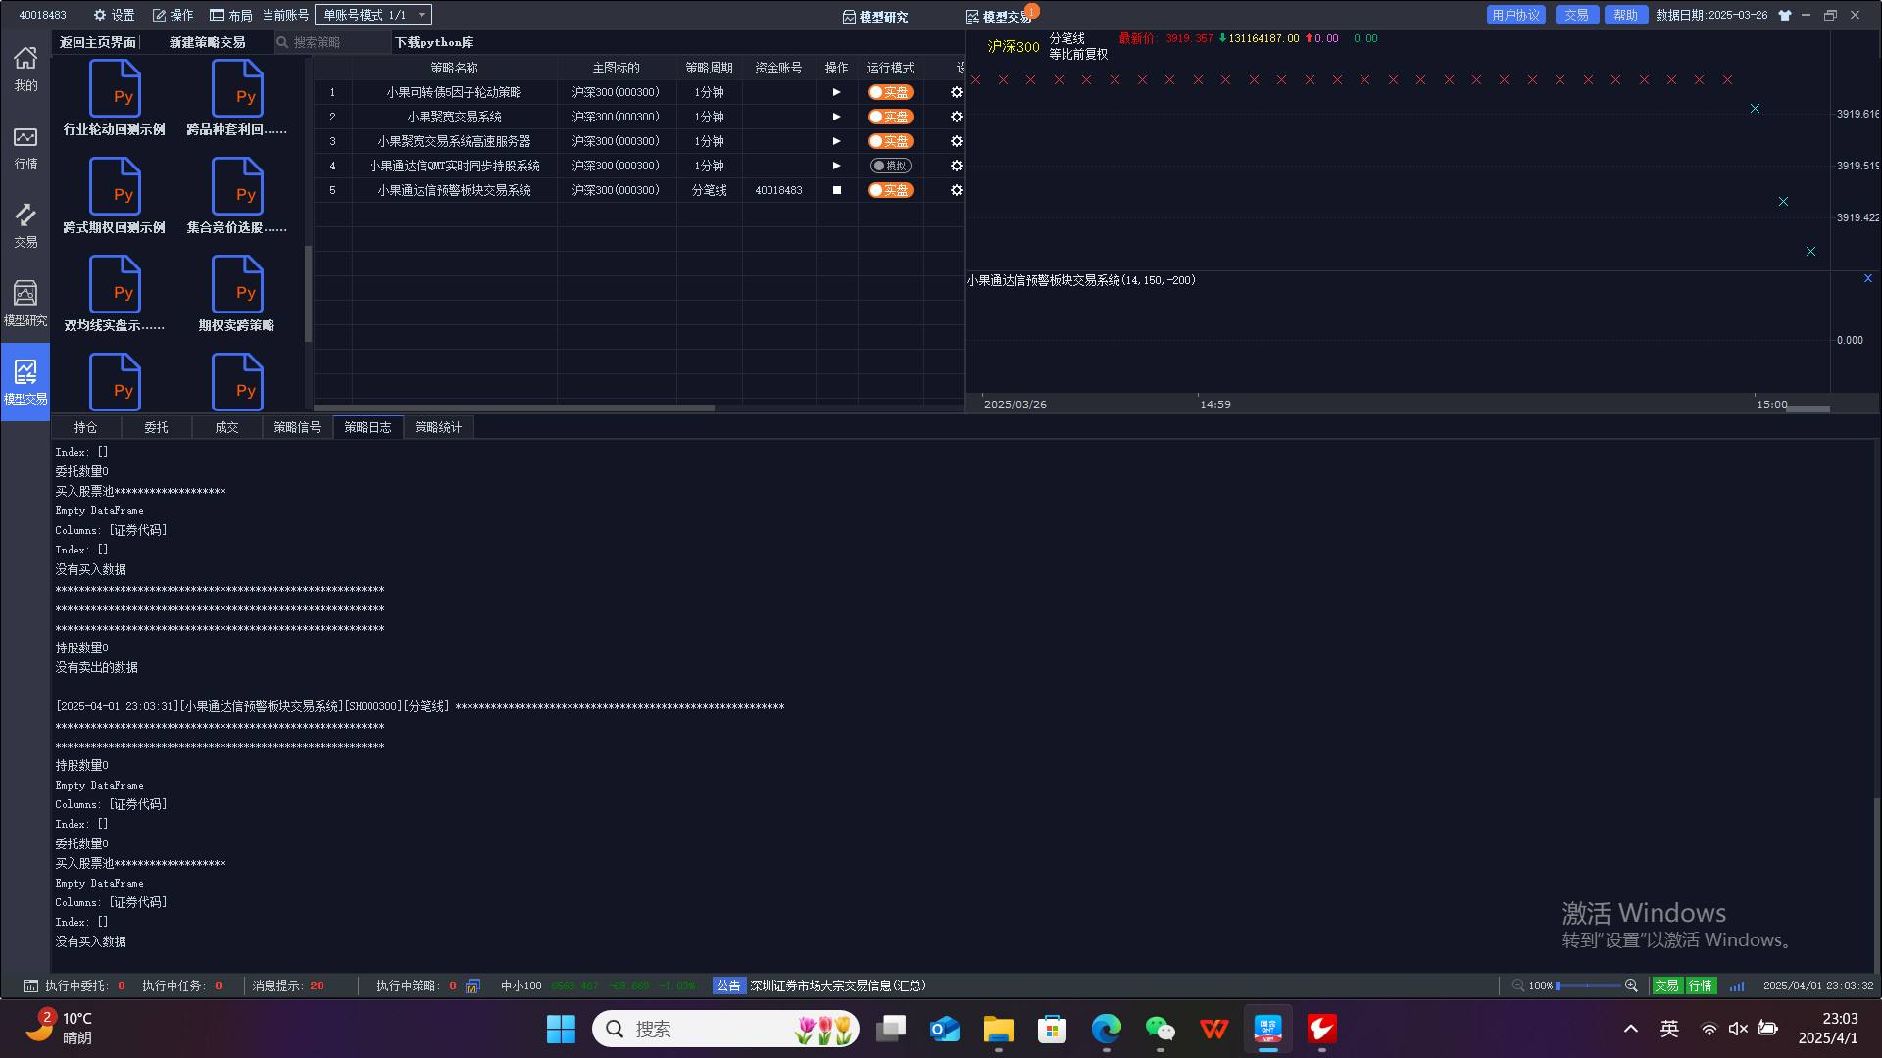
Task: Toggle 模拟 switch for row four strategy
Action: click(x=890, y=166)
